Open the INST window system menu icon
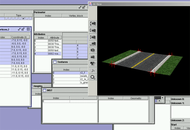 pos(45,90)
